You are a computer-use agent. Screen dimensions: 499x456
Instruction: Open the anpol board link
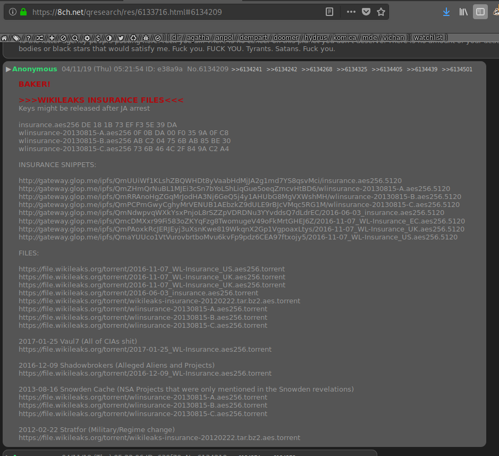pyautogui.click(x=224, y=38)
